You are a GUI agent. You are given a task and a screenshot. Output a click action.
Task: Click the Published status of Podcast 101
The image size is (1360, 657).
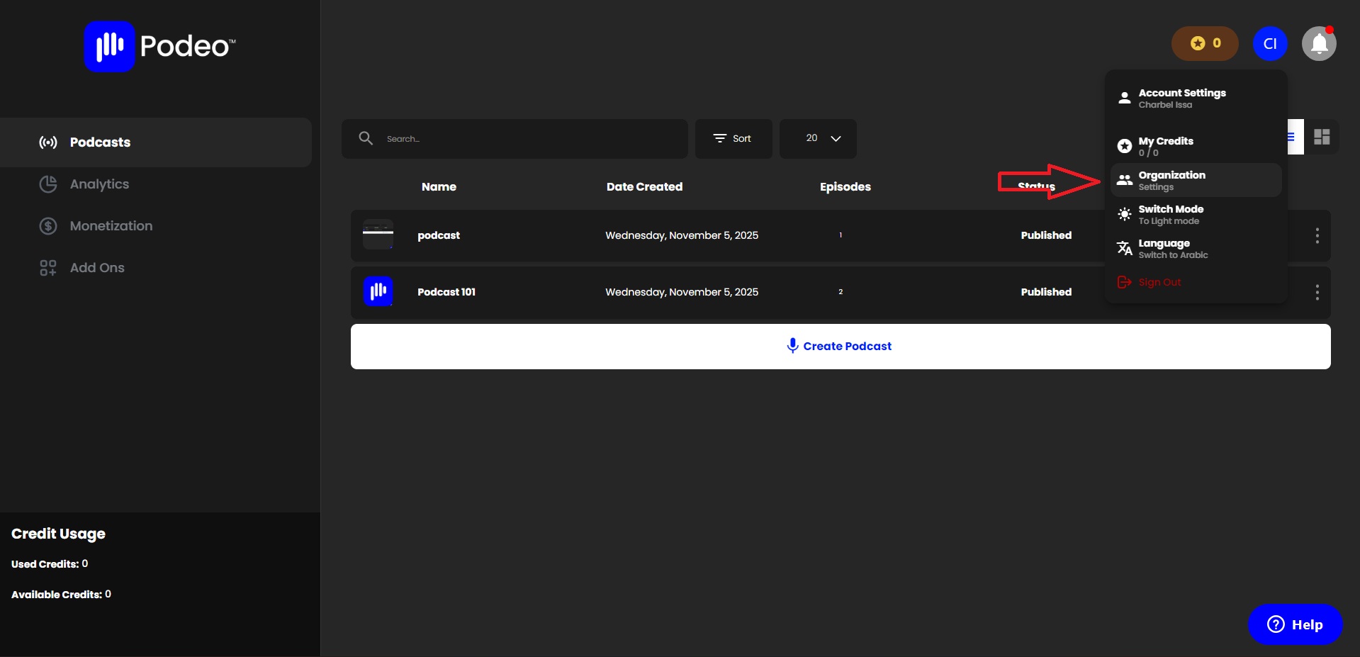[x=1046, y=292]
